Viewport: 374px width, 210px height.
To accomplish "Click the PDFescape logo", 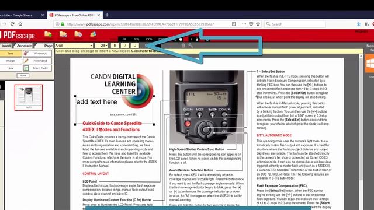I will [18, 36].
